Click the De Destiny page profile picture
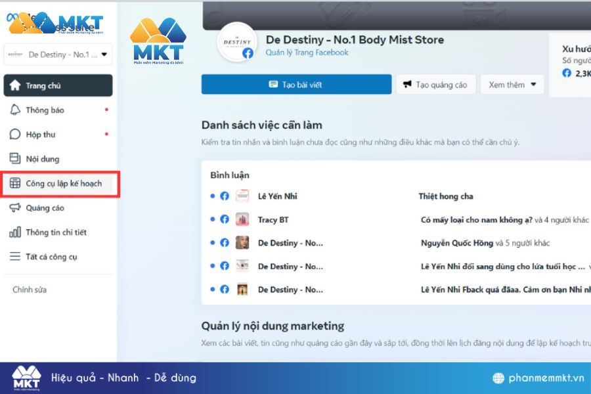Screen dimensions: 591x394 tap(237, 42)
